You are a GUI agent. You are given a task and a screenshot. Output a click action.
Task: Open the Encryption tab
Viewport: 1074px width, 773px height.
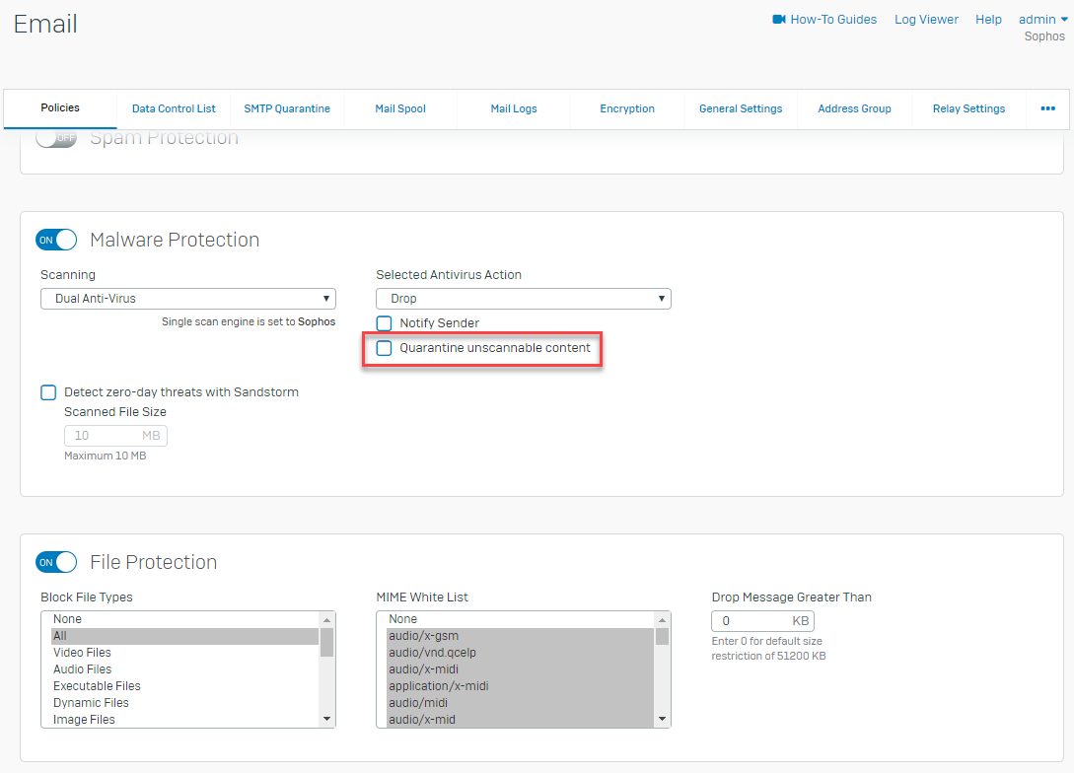[626, 108]
